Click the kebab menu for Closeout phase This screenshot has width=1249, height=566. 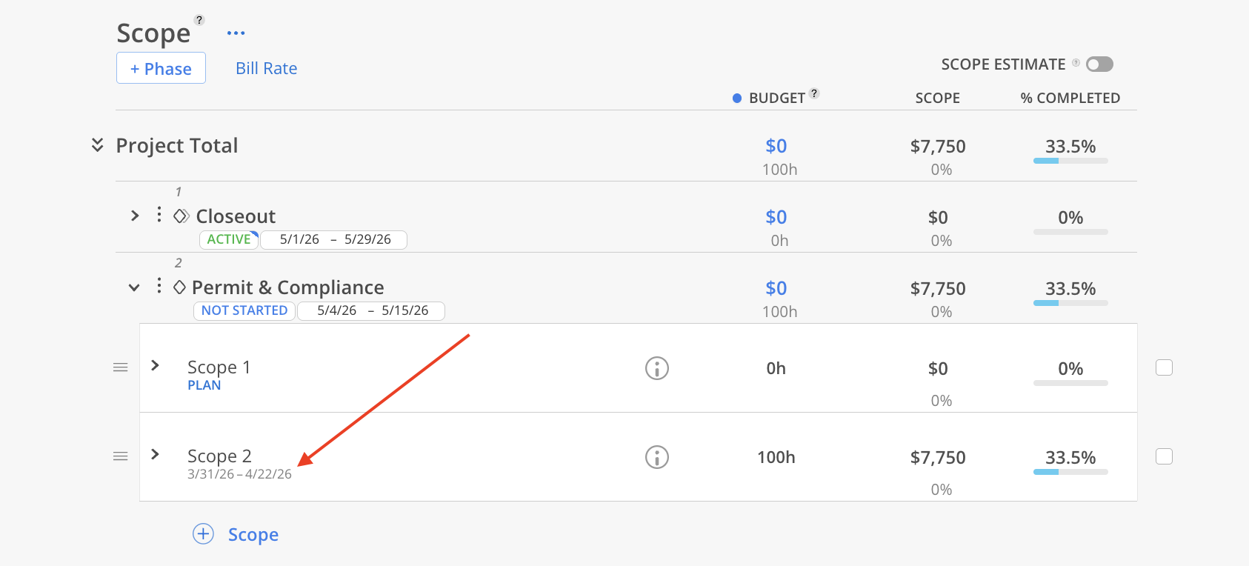(x=159, y=215)
